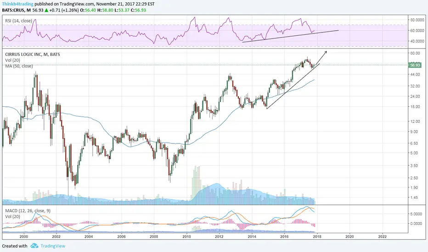Click the 5.0000 MACD scale label
The height and width of the screenshot is (252, 428).
(x=416, y=214)
